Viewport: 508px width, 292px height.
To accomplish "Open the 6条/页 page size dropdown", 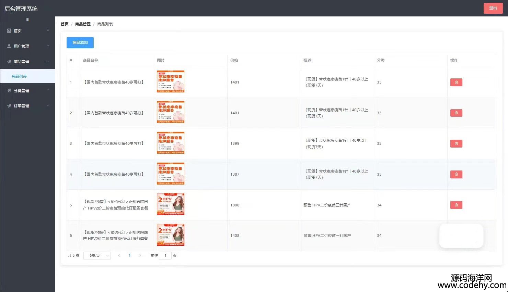I will pos(98,255).
